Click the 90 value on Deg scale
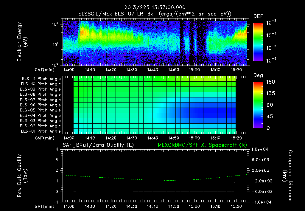 270,105
